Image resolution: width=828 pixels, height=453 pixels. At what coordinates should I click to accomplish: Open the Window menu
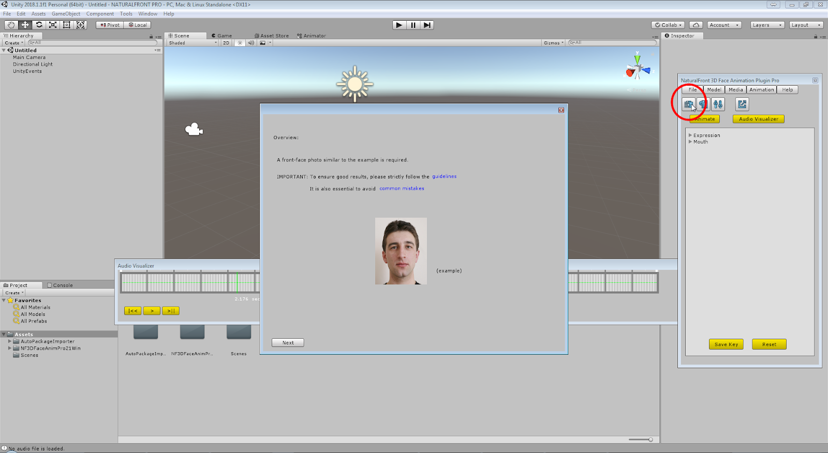click(x=148, y=14)
